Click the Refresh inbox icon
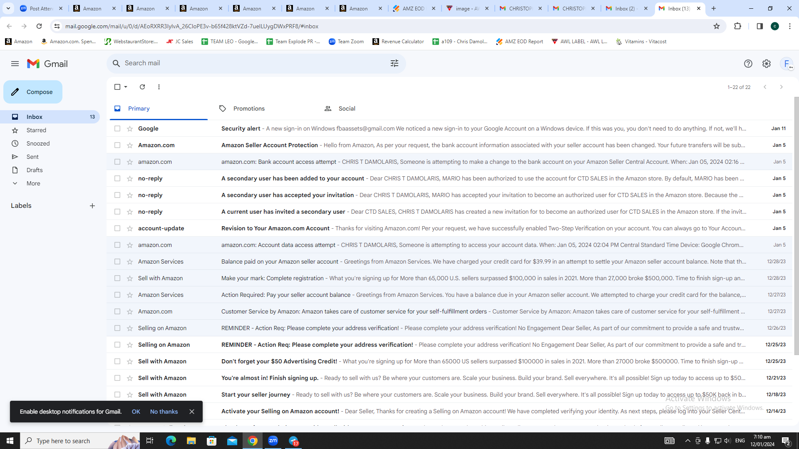This screenshot has height=449, width=799. [142, 87]
